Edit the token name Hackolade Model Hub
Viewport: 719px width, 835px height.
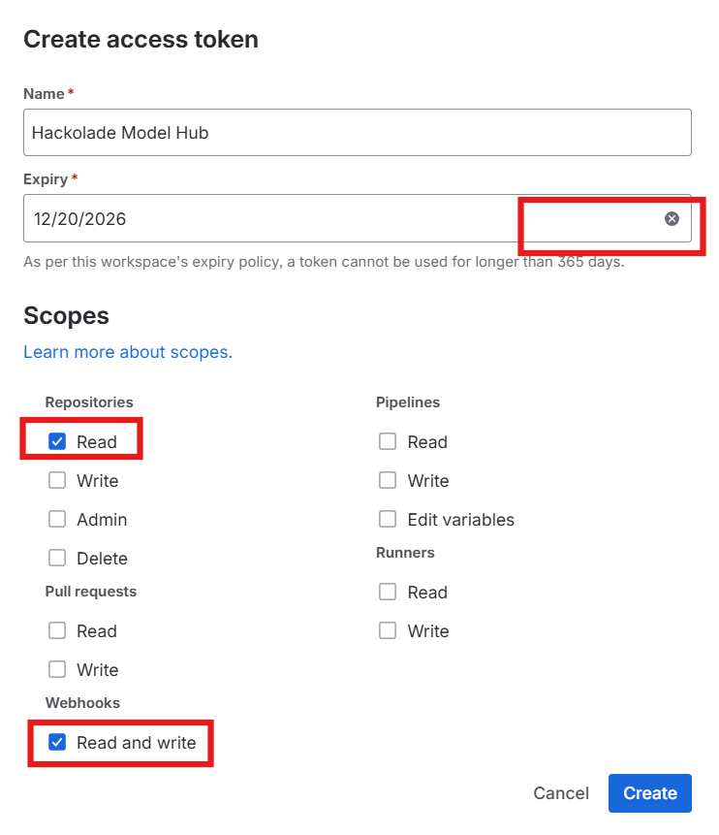(x=357, y=132)
